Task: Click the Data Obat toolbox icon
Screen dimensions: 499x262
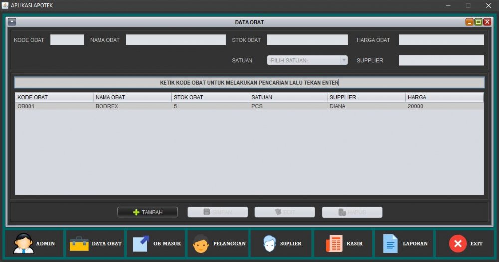Action: pos(79,244)
